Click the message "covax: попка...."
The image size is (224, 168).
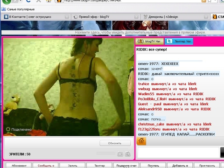tap(152, 119)
